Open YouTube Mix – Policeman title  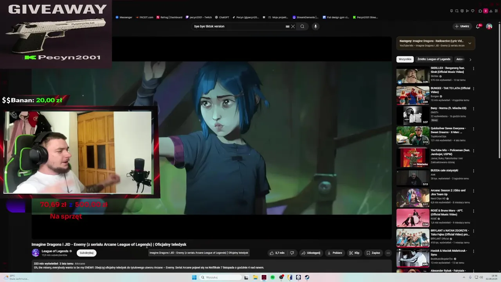pyautogui.click(x=450, y=152)
